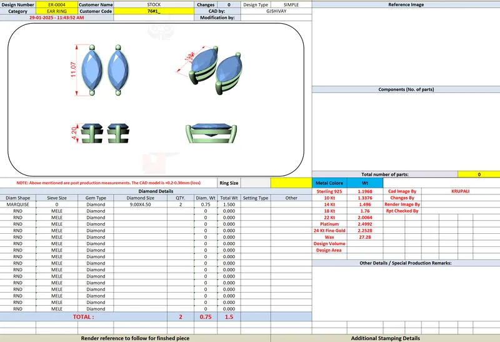
Task: Select the Gem Type column header
Action: pos(96,198)
